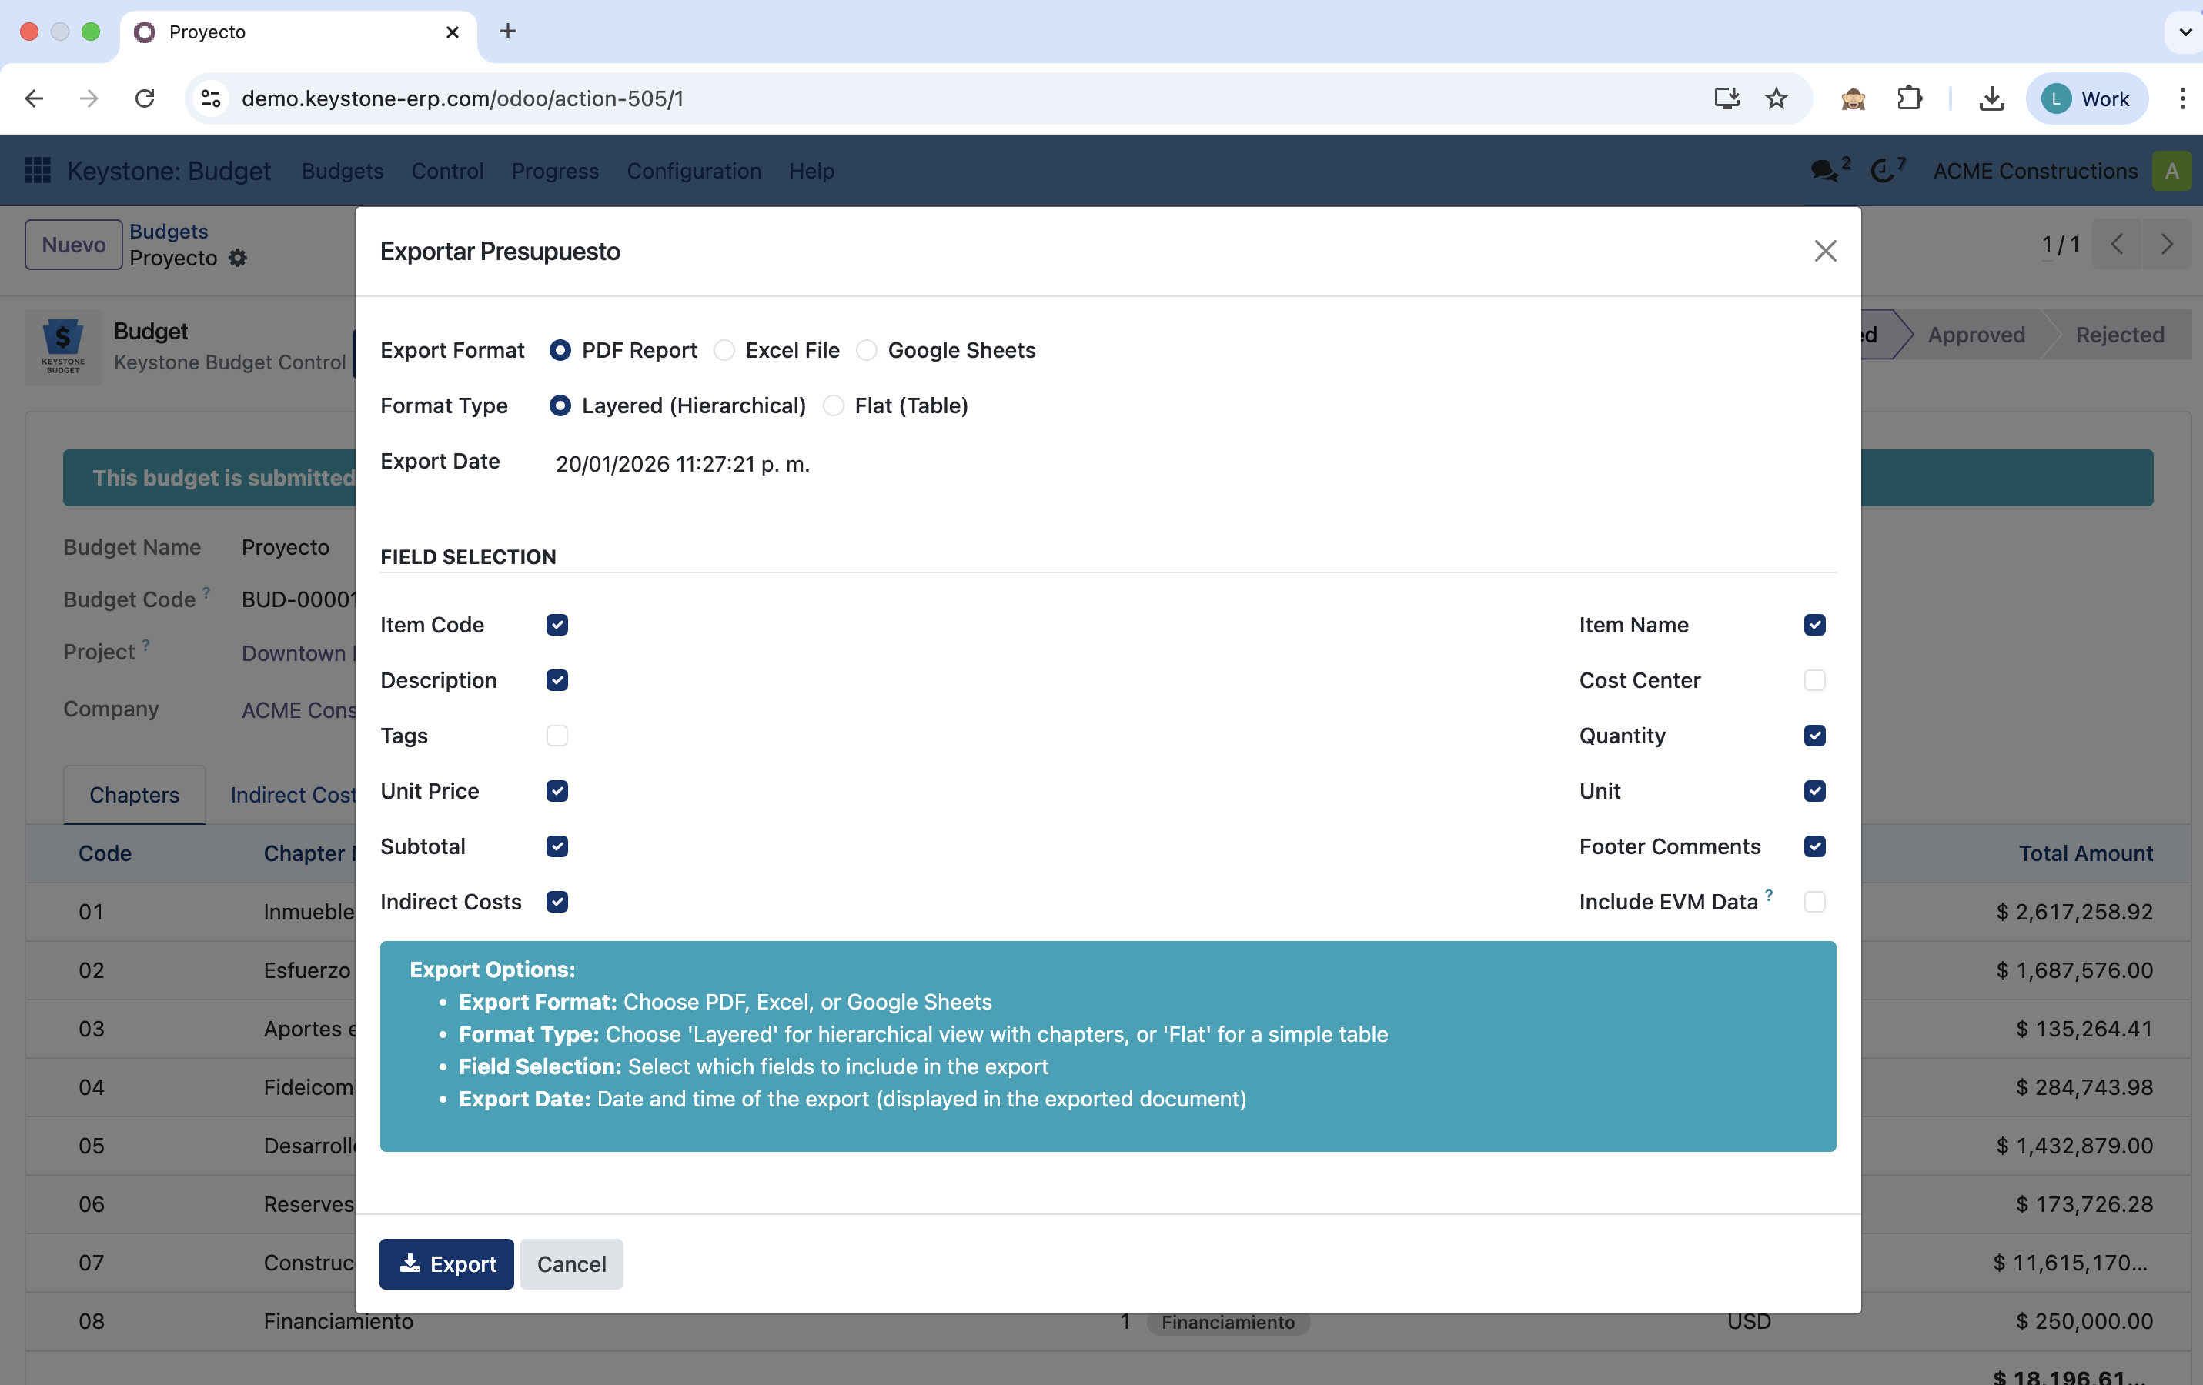Image resolution: width=2203 pixels, height=1385 pixels.
Task: Close the Exportar Presupuesto dialog
Action: tap(1824, 251)
